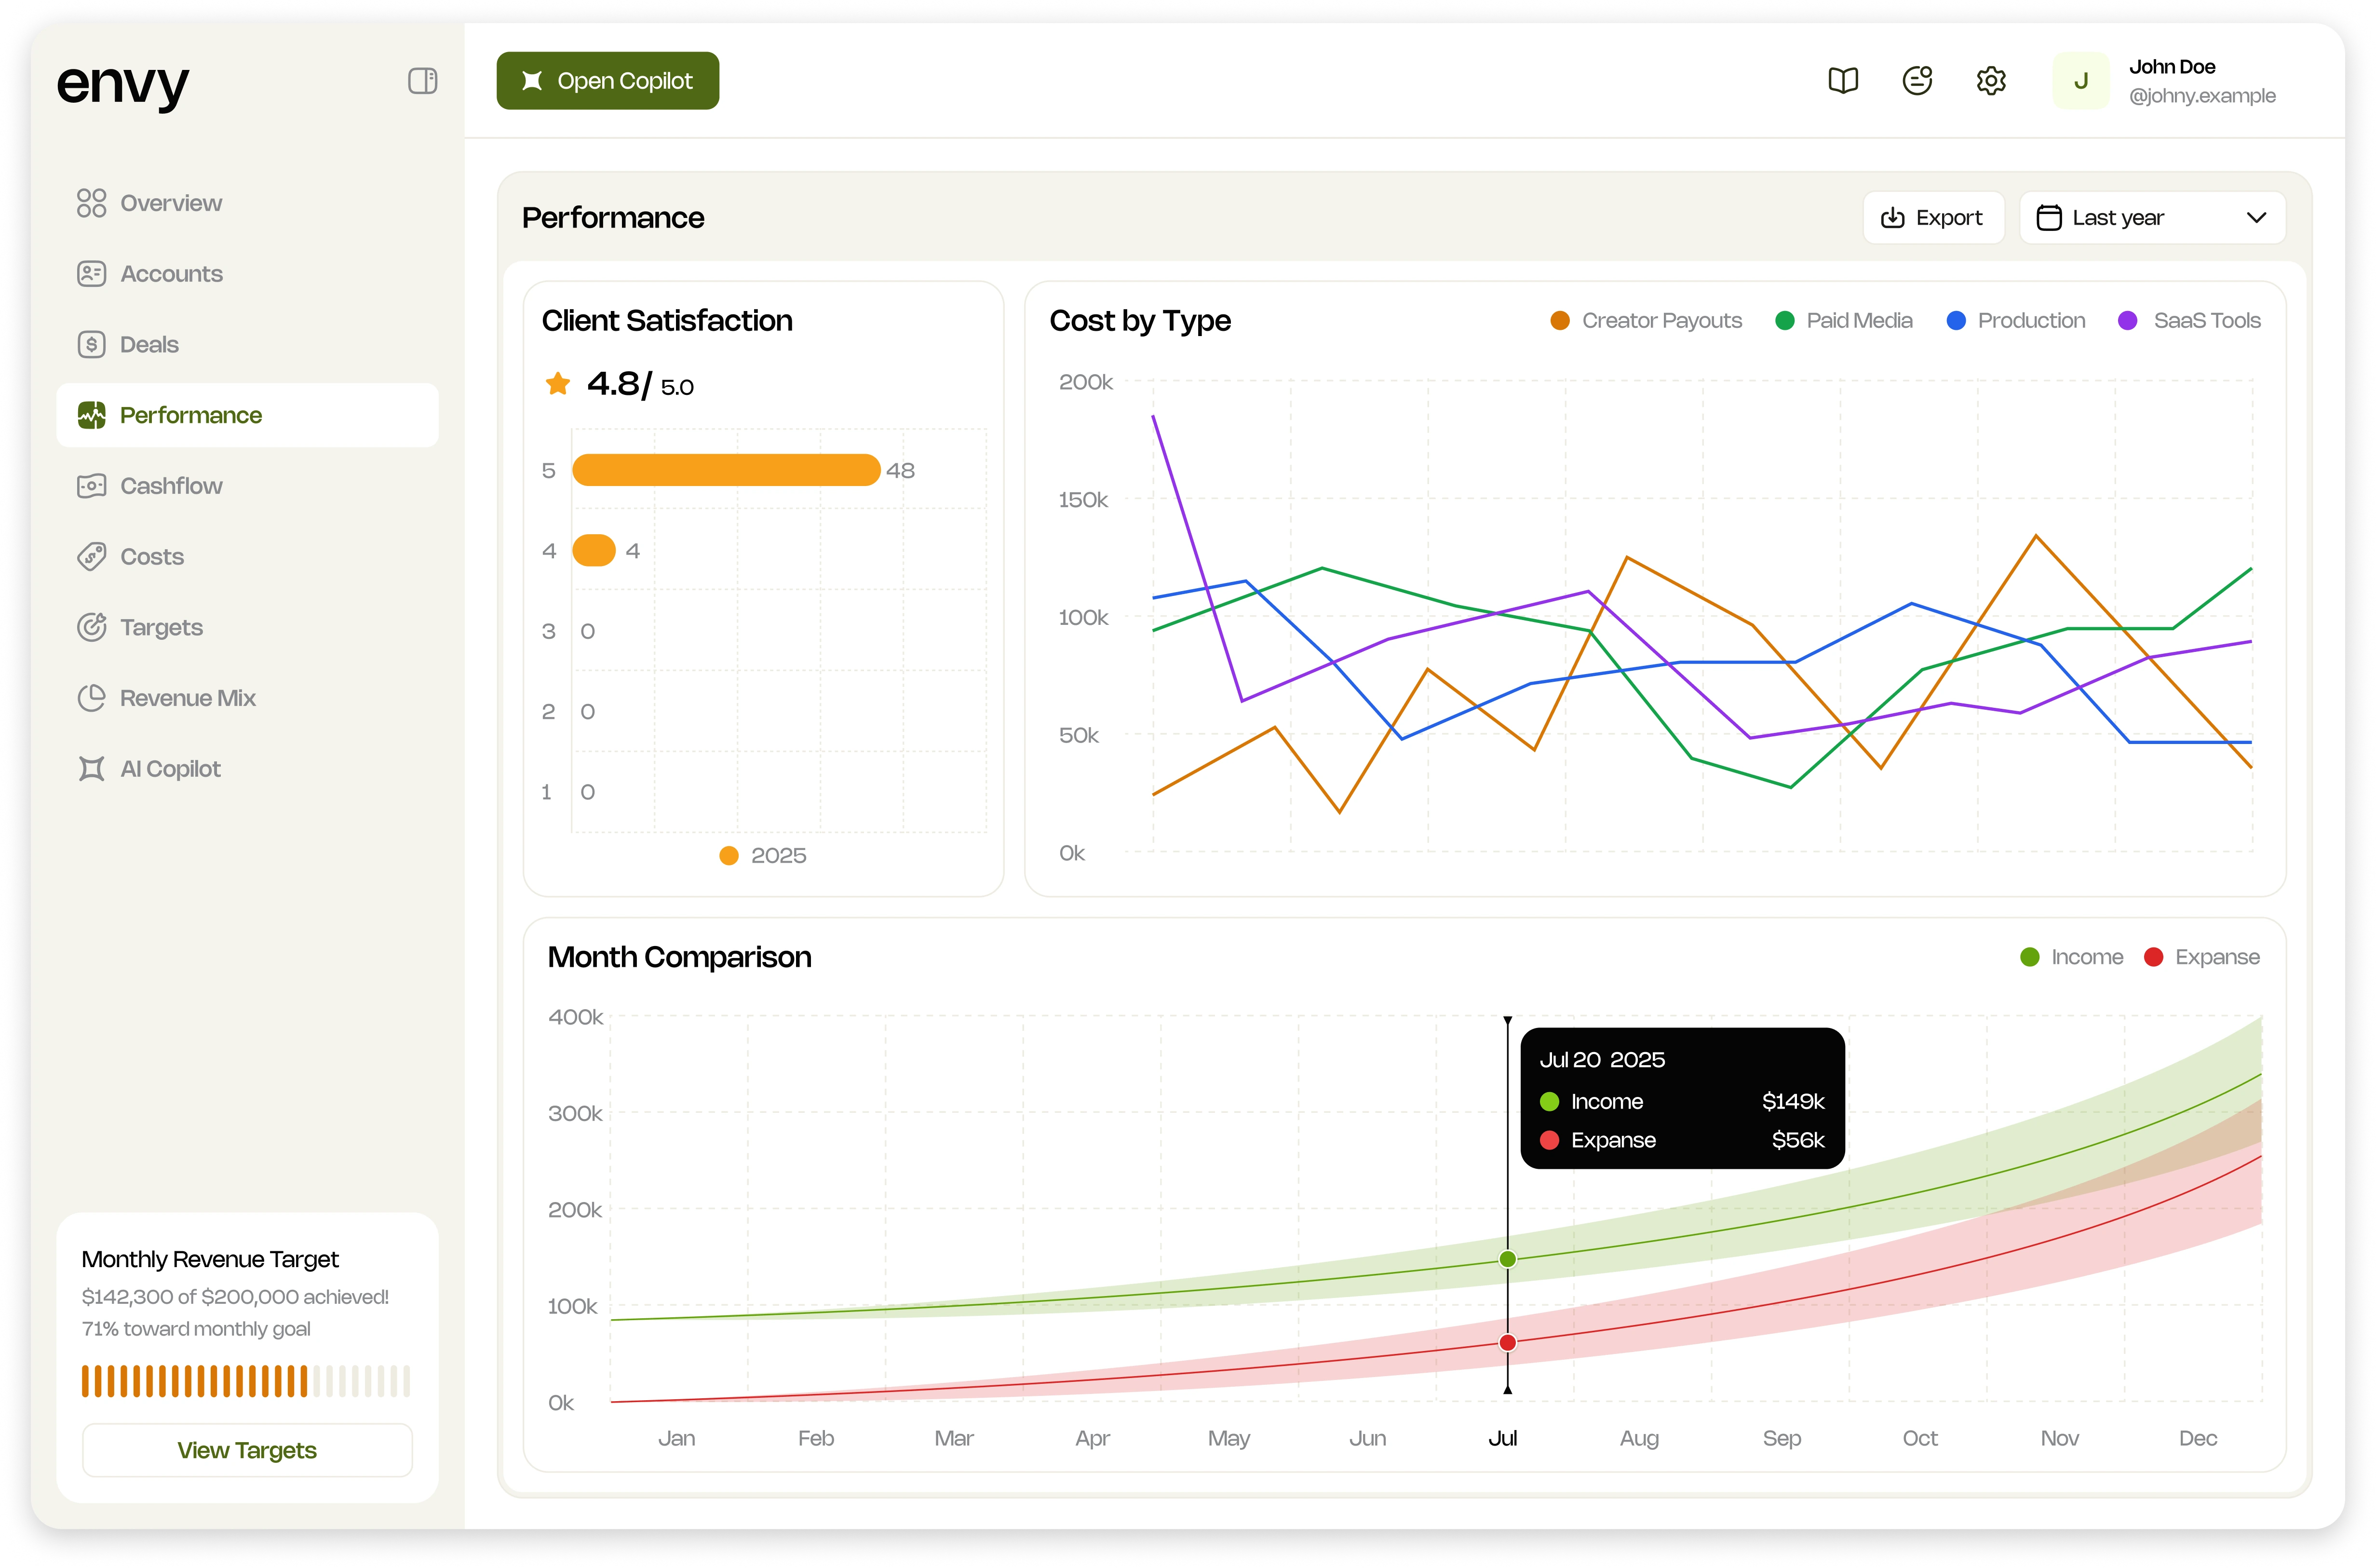The width and height of the screenshot is (2376, 1568).
Task: Click the calendar icon in Last year
Action: [x=2049, y=218]
